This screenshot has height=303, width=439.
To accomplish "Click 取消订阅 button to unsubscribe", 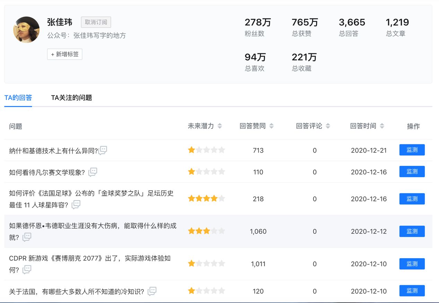I will (96, 22).
